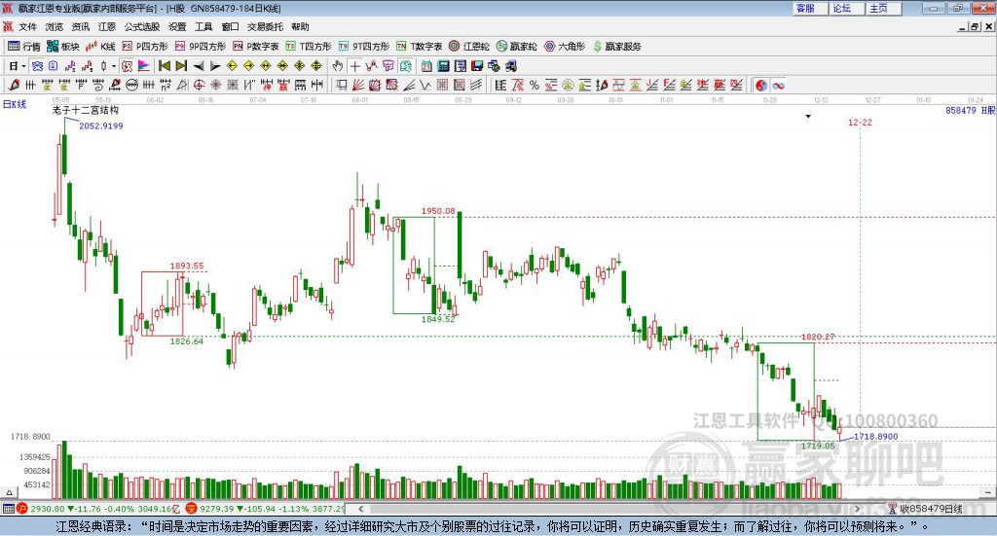Click the small black triangle chart marker
The width and height of the screenshot is (997, 536).
click(x=808, y=116)
